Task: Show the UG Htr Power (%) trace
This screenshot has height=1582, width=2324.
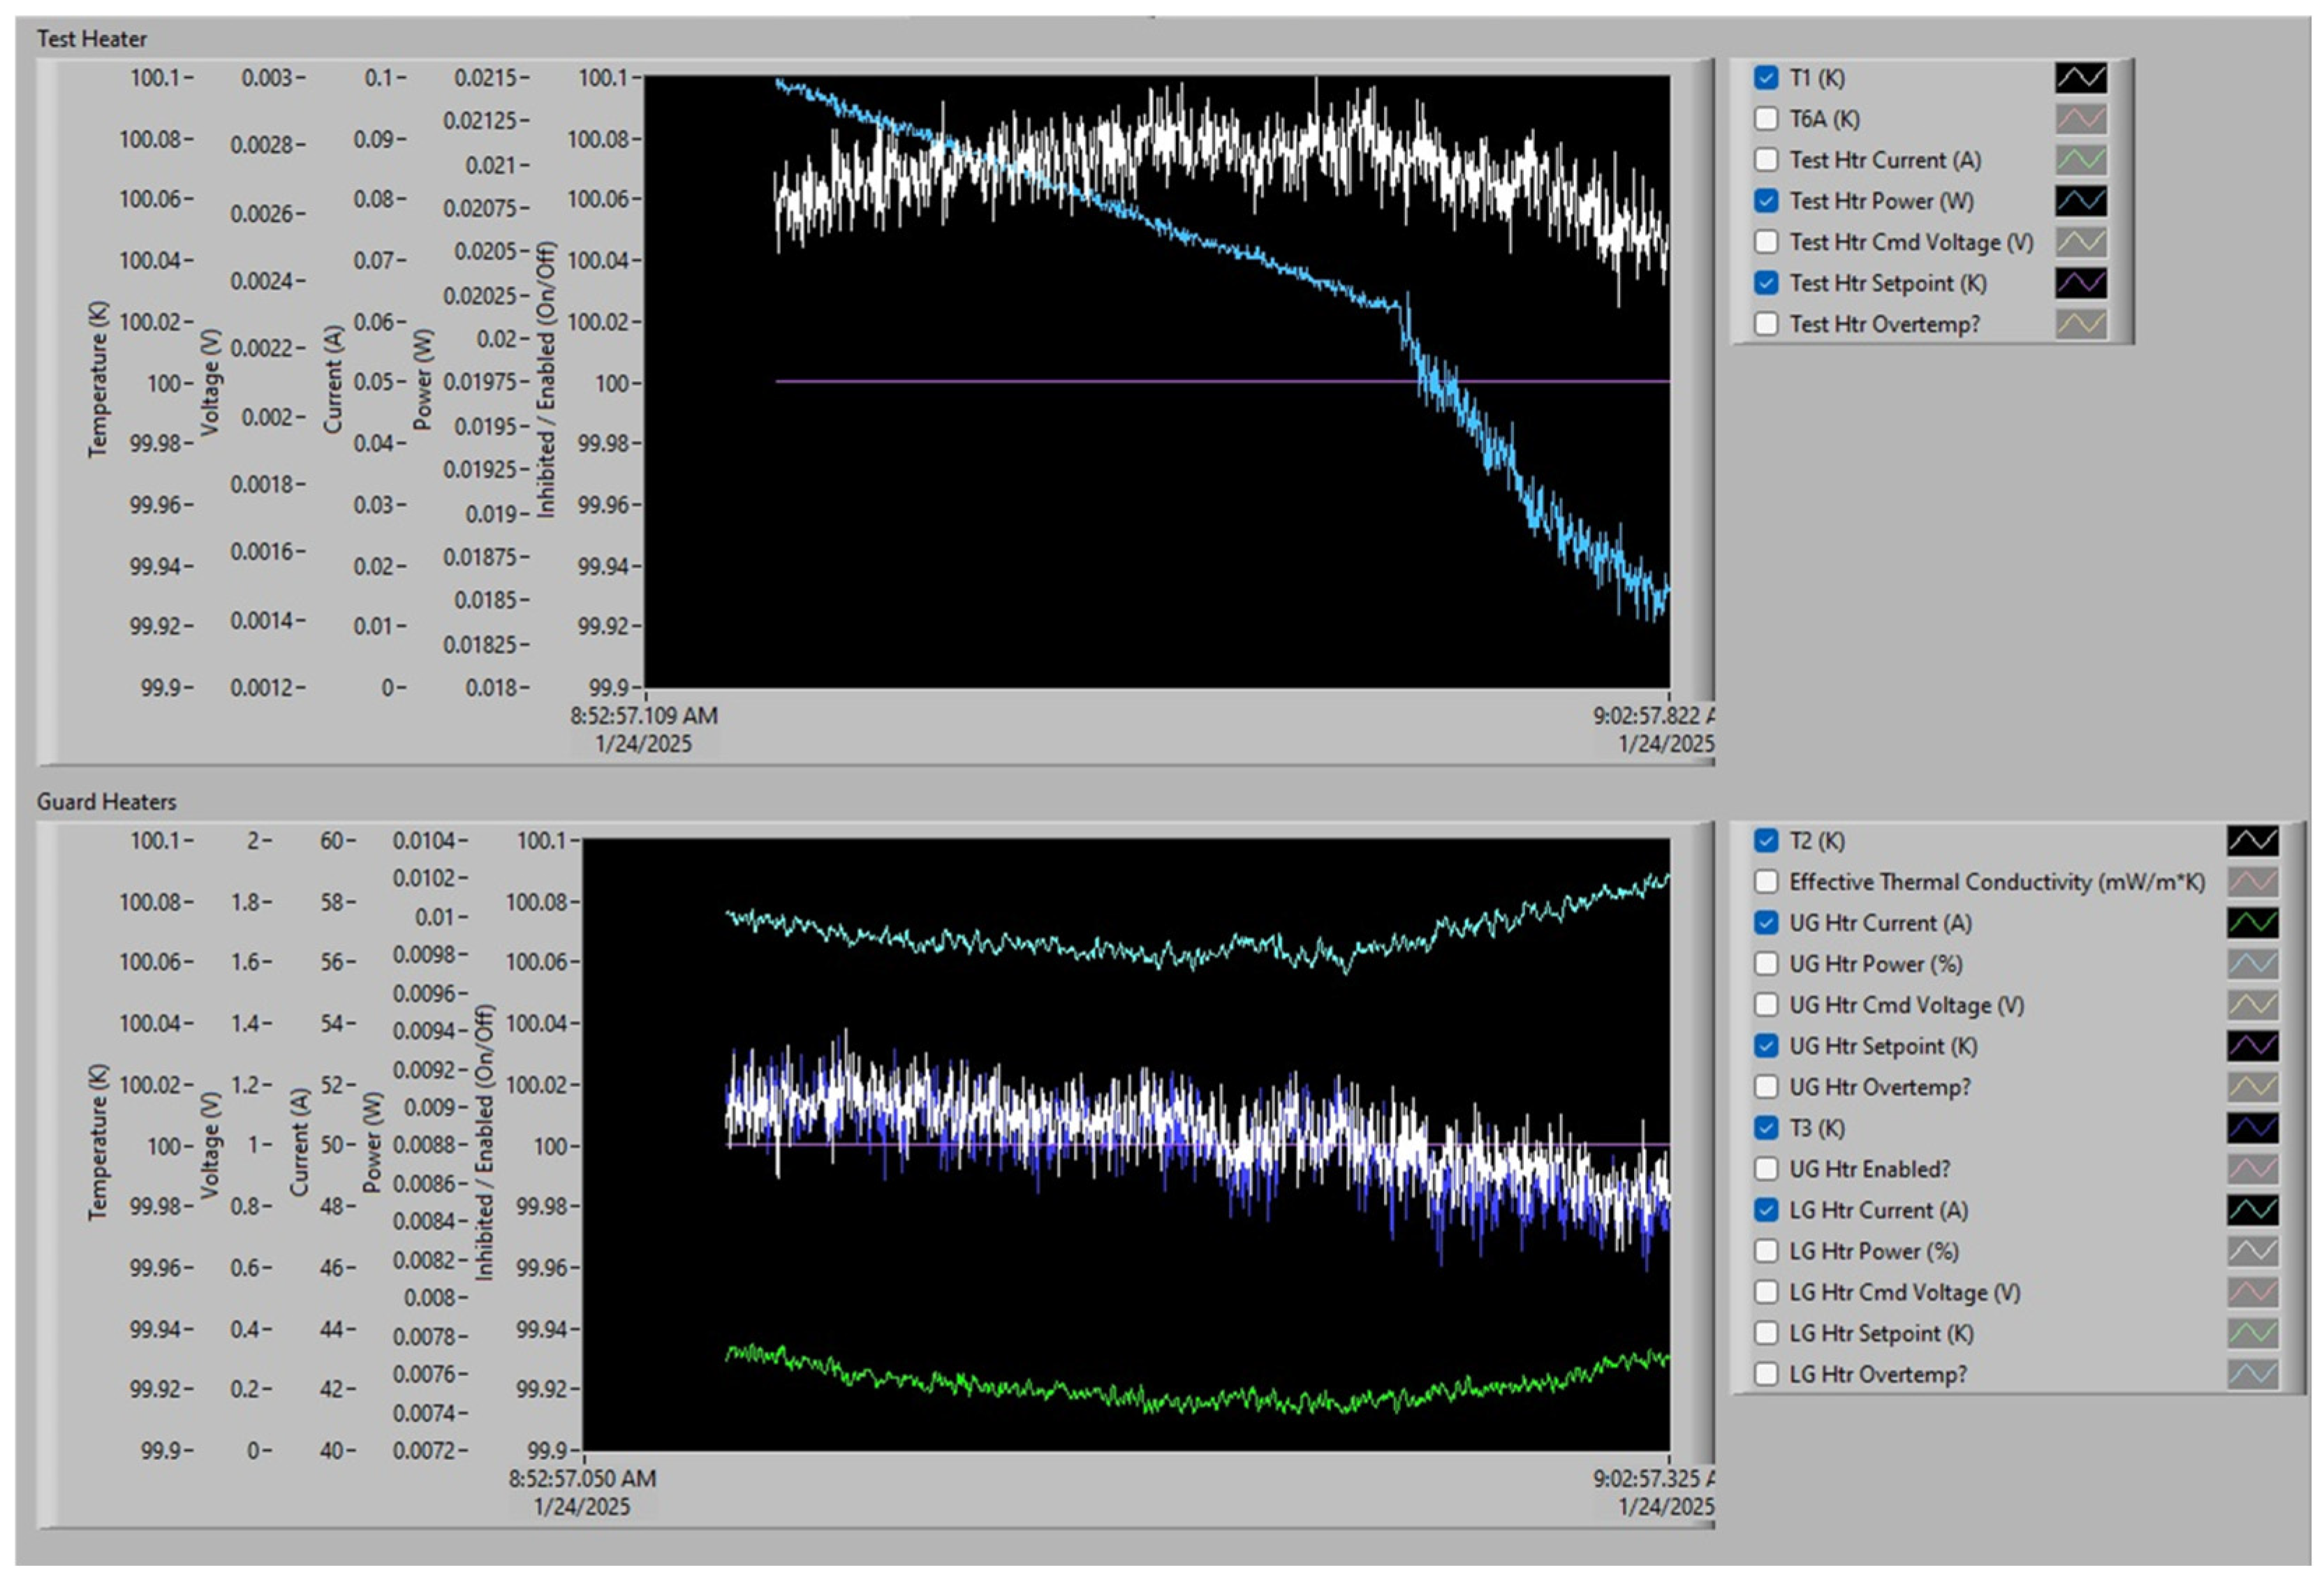Action: point(1766,964)
